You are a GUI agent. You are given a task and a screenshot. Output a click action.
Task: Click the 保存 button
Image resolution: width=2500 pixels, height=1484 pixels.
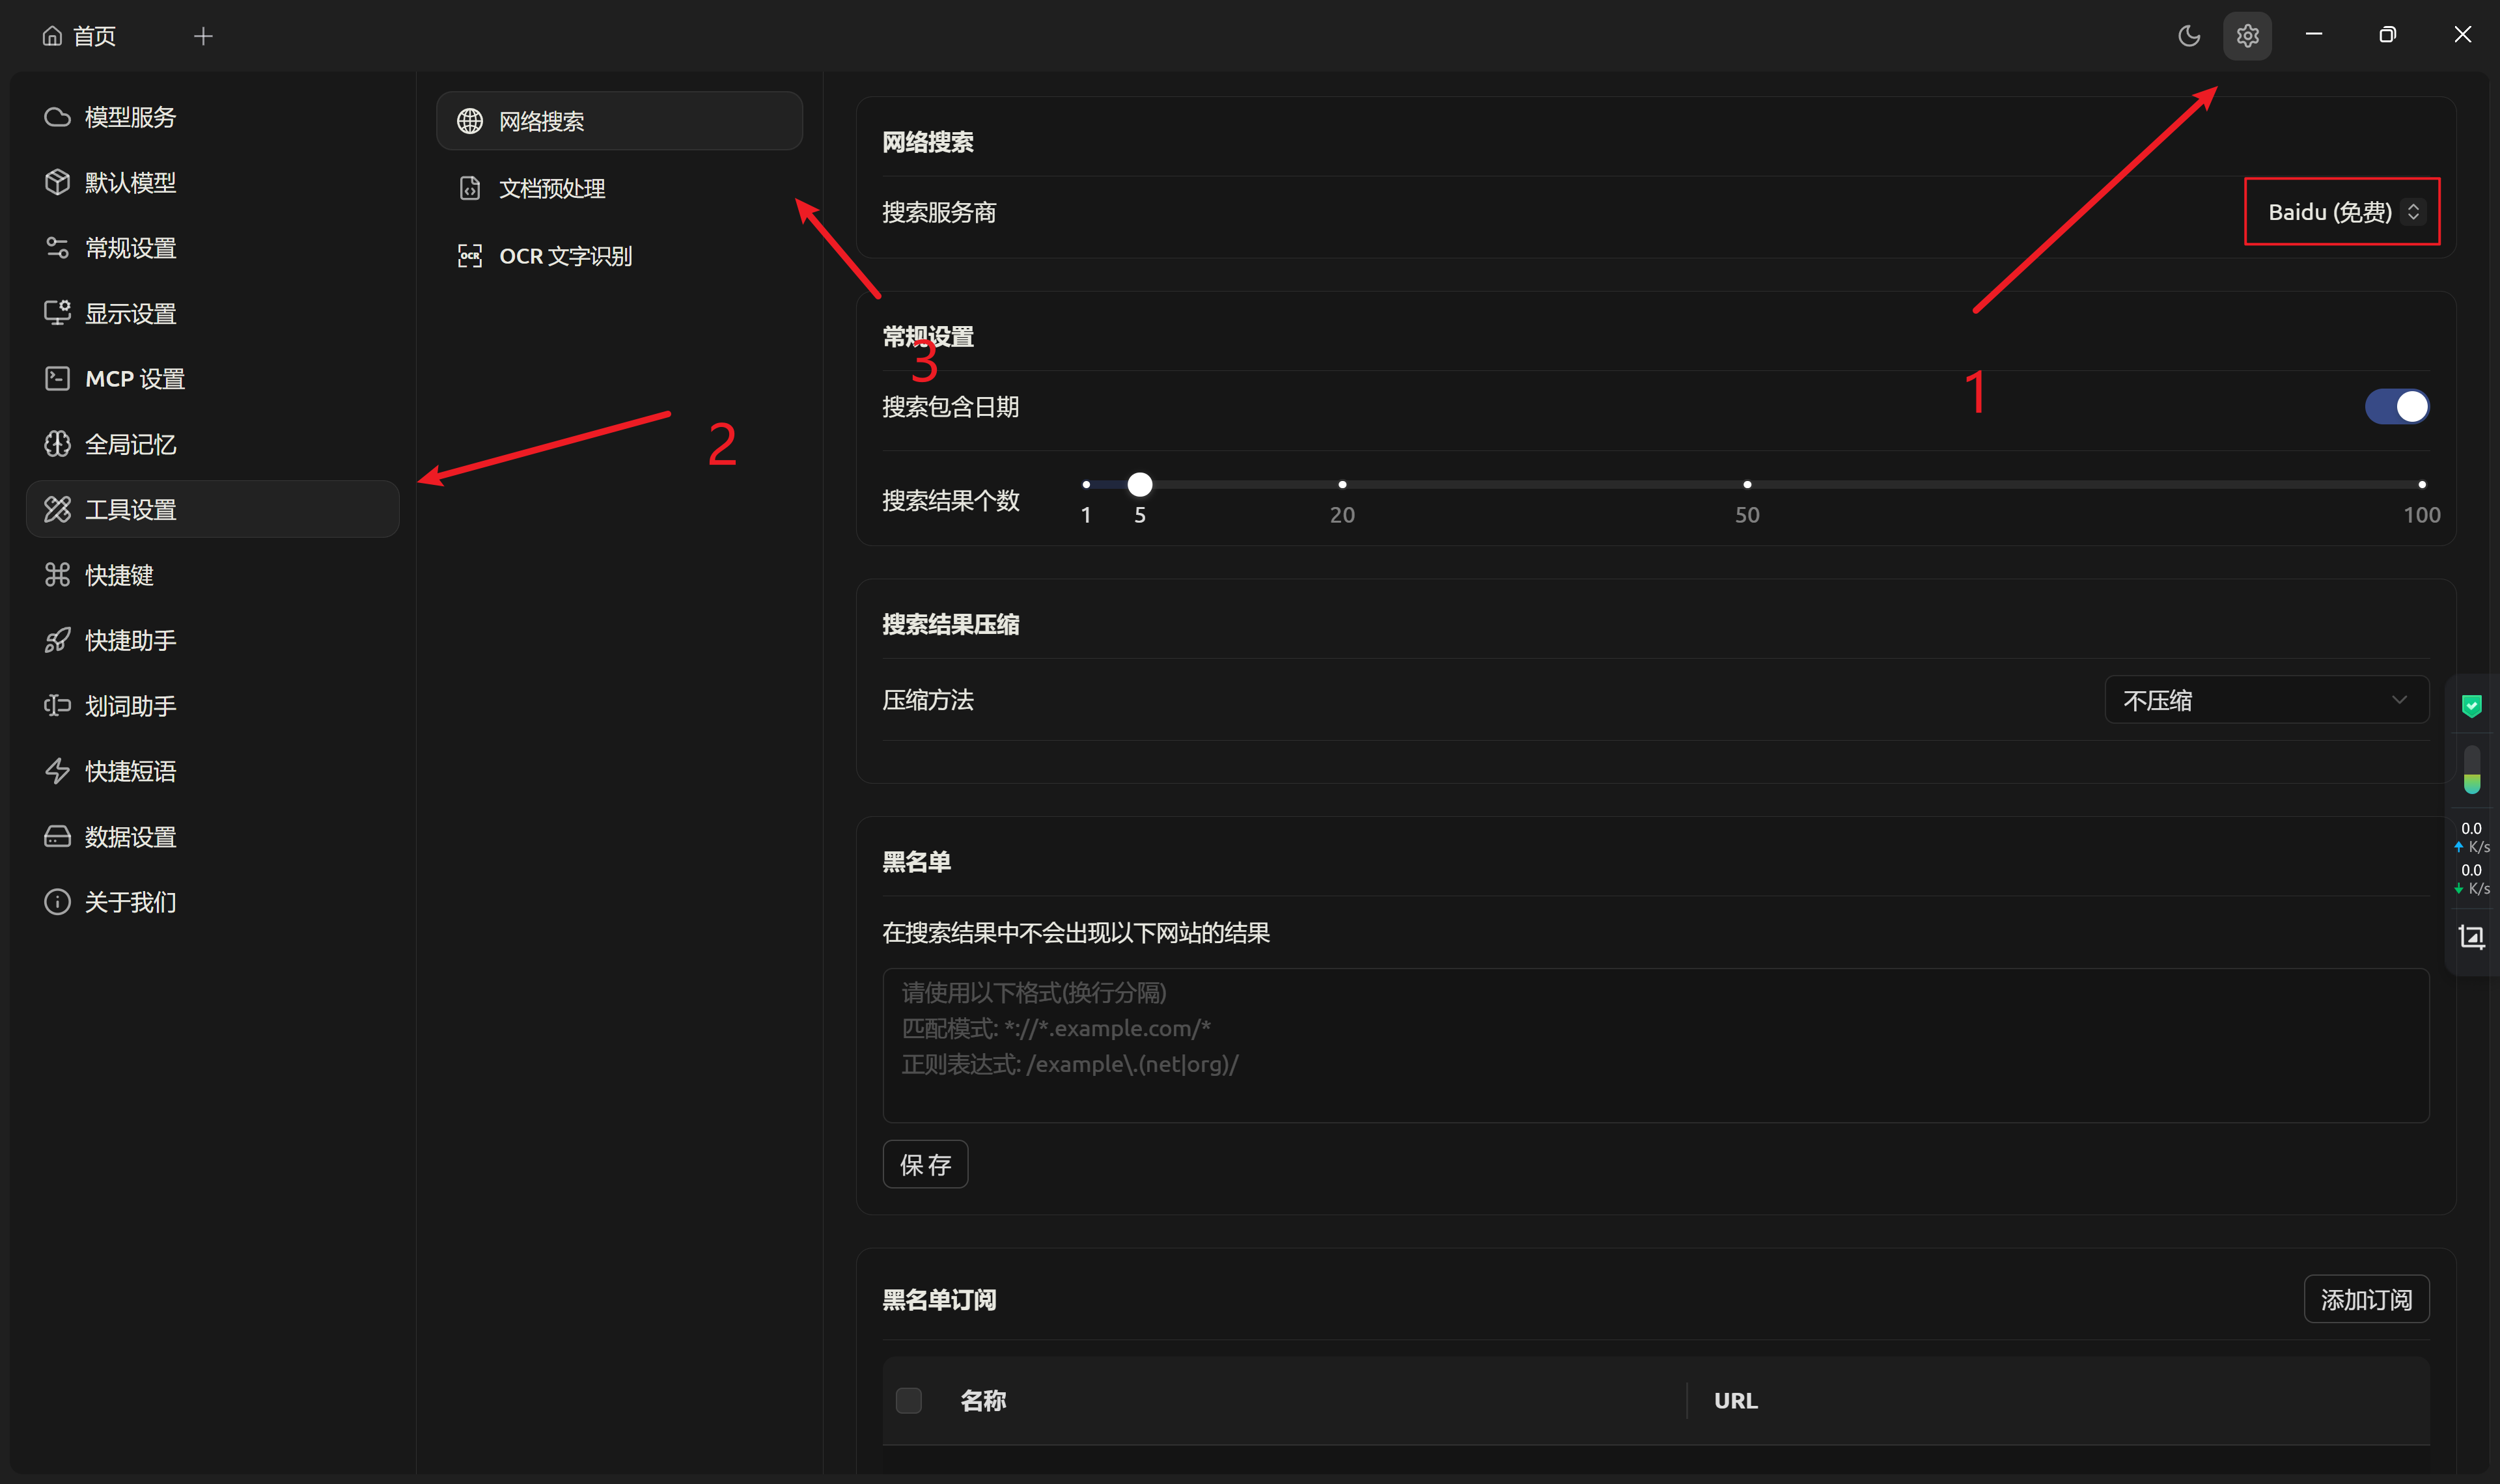(925, 1164)
